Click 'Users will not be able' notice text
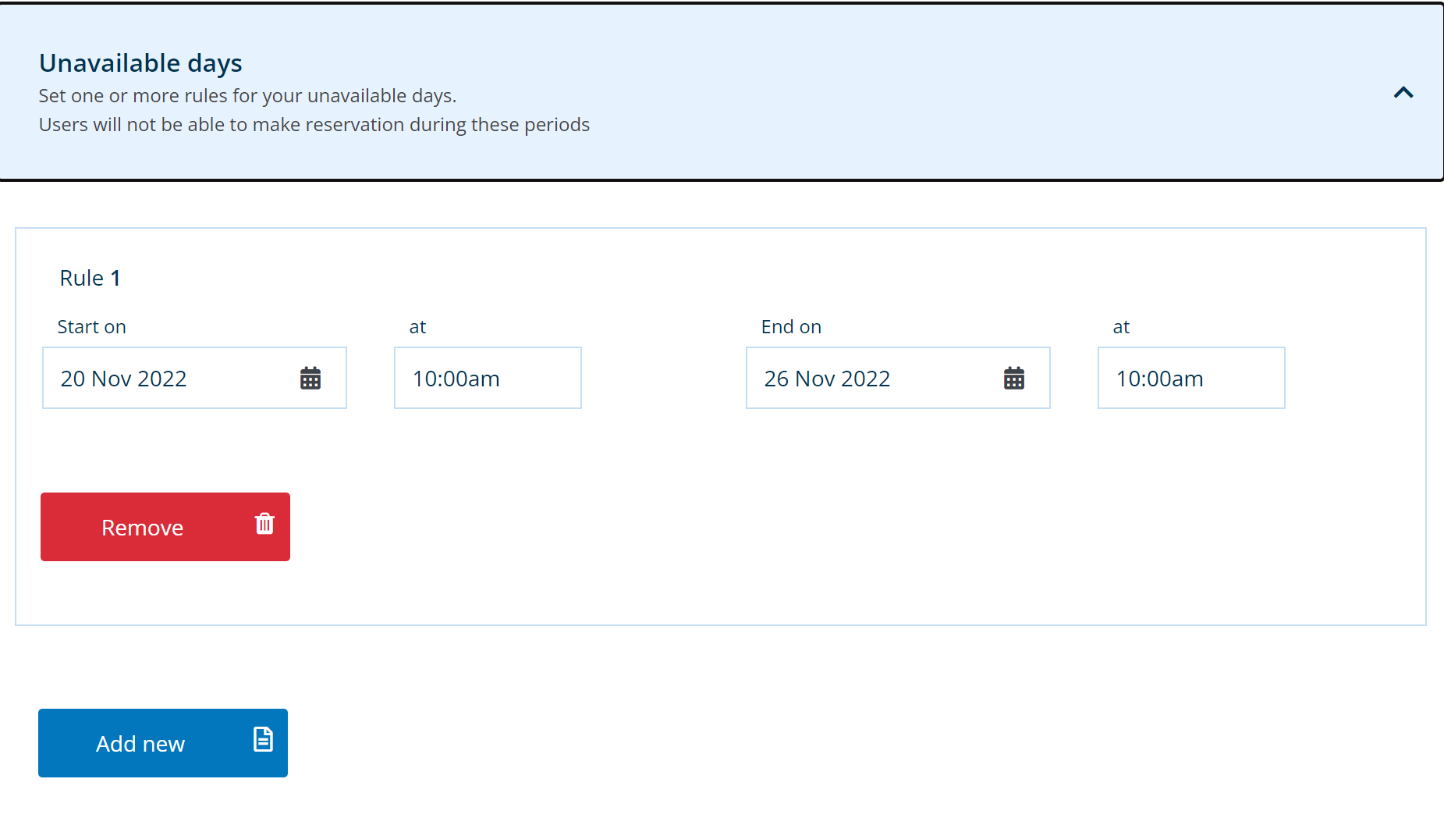The width and height of the screenshot is (1444, 818). [x=314, y=125]
